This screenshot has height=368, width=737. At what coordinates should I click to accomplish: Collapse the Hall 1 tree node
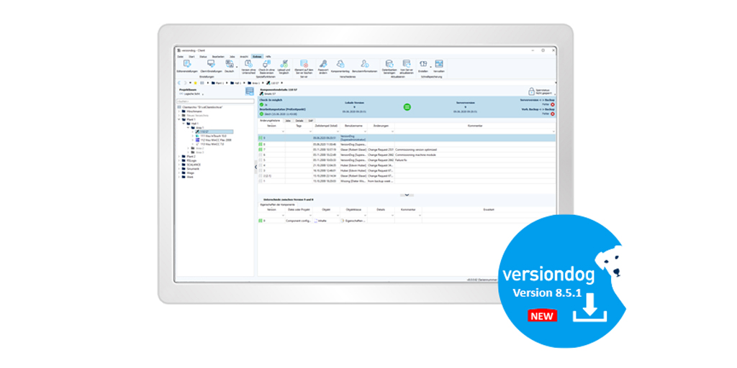pos(183,124)
